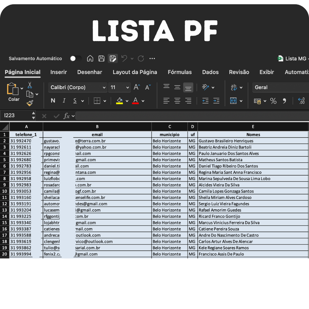Viewport: 309px width, 309px height.
Task: Toggle the Salvamento Automático switch
Action: [75, 58]
